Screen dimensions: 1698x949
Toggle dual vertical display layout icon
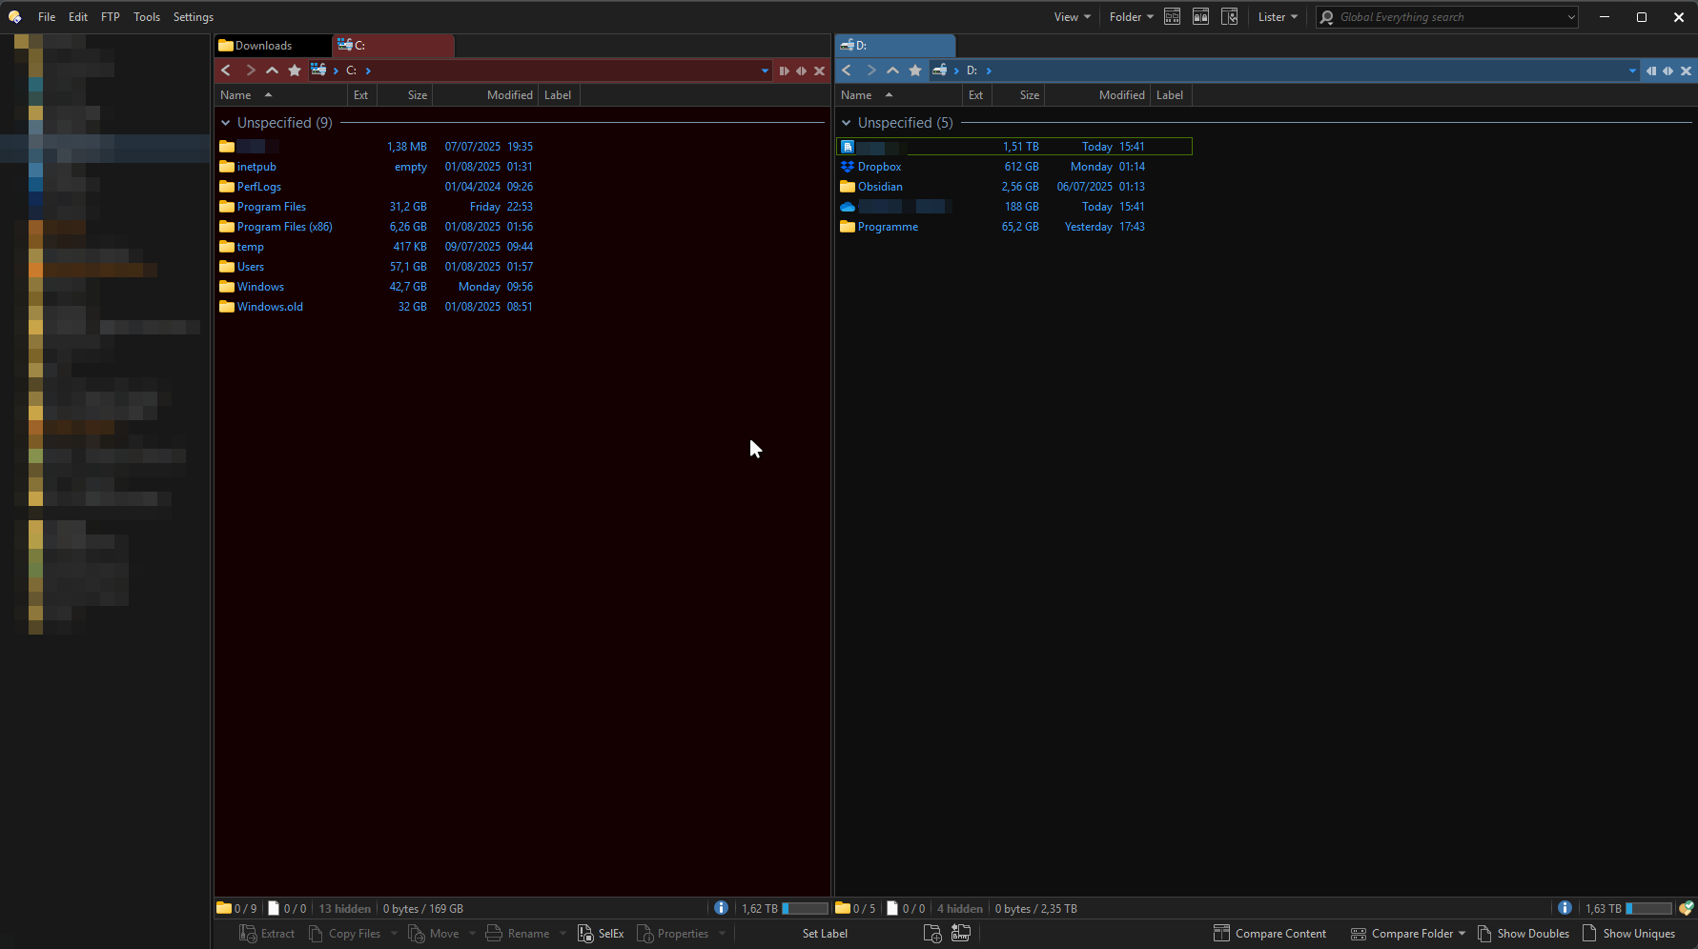pyautogui.click(x=1200, y=17)
